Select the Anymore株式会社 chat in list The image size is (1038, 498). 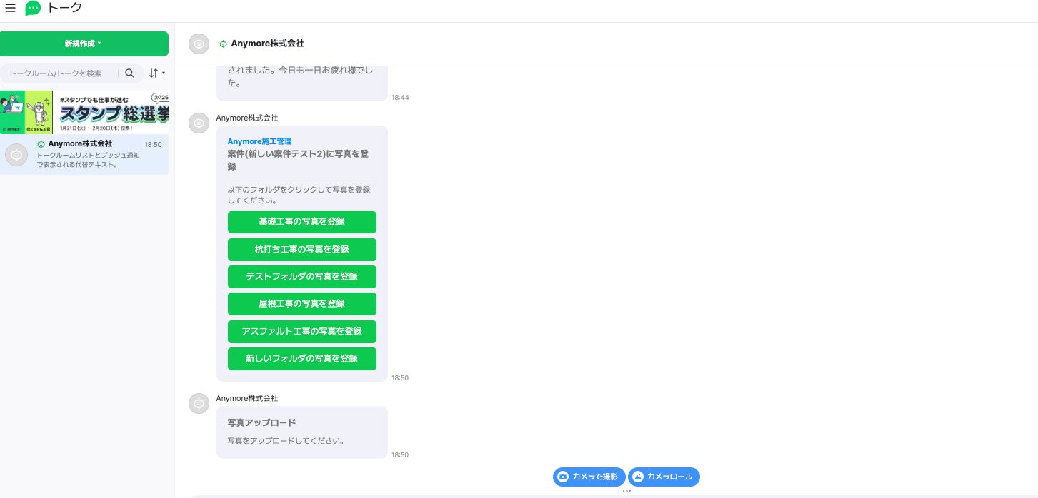pyautogui.click(x=84, y=154)
